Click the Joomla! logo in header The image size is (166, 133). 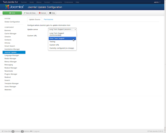15,7
